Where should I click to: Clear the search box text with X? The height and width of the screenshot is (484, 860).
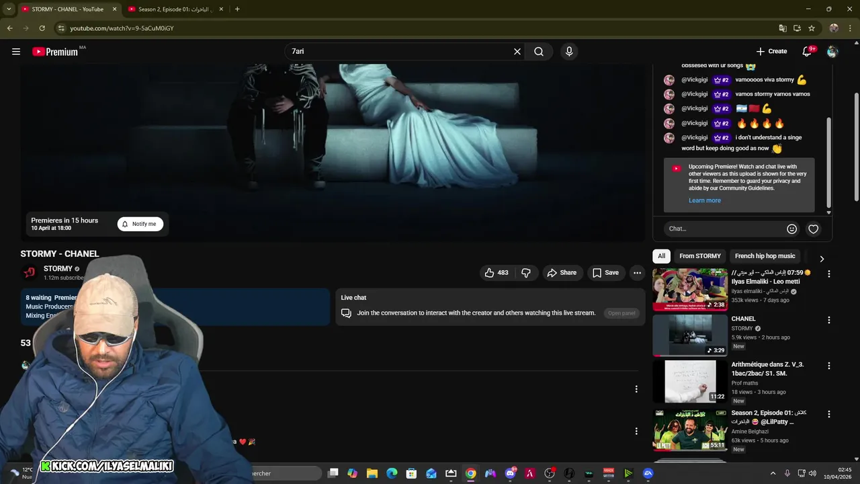517,52
